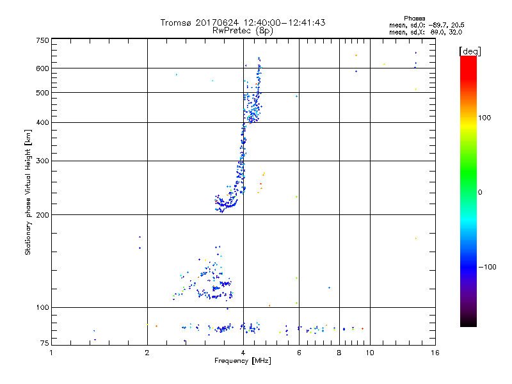Click the x-axis tick label '16'
The image size is (512, 384).
[x=435, y=353]
